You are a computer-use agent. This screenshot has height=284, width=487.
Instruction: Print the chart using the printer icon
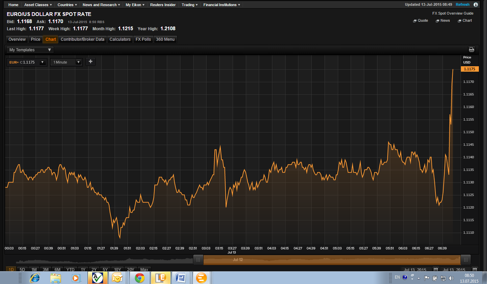[x=472, y=50]
